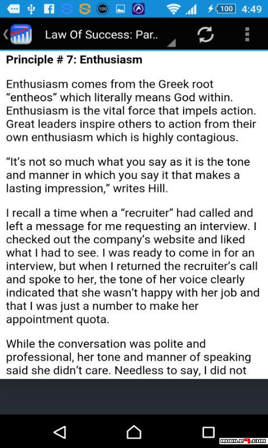Tap the Android home button

click(x=134, y=432)
